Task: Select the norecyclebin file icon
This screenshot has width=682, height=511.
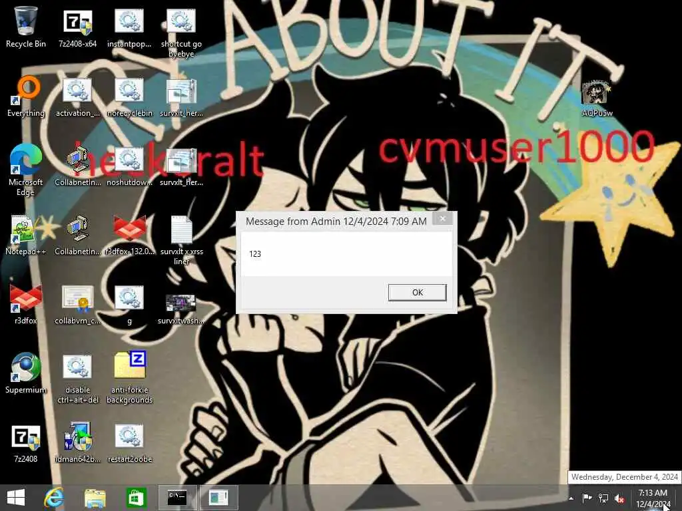Action: 129,98
